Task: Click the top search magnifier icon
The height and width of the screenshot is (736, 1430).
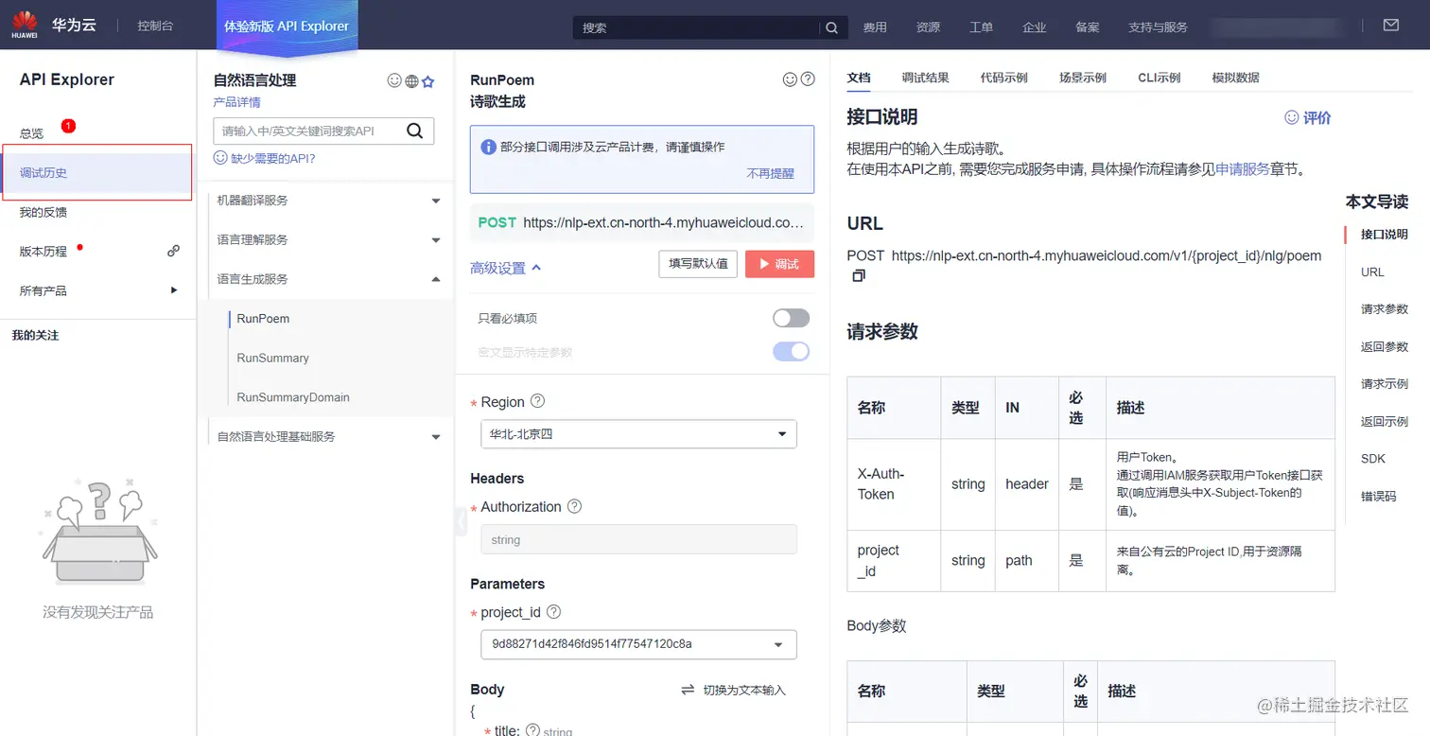Action: pos(831,27)
